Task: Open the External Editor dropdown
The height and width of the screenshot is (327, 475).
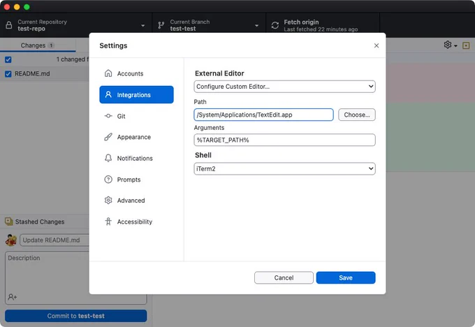Action: 284,87
